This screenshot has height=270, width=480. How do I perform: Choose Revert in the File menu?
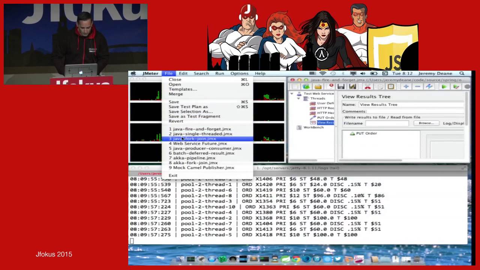click(x=207, y=121)
